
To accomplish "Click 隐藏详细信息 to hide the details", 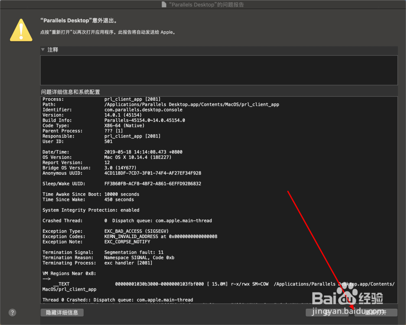I will (x=62, y=312).
